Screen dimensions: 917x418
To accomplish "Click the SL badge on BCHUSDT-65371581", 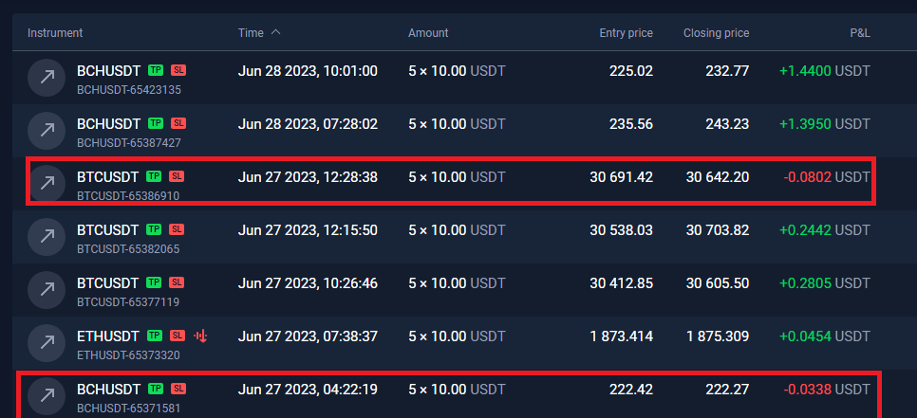I will click(178, 389).
